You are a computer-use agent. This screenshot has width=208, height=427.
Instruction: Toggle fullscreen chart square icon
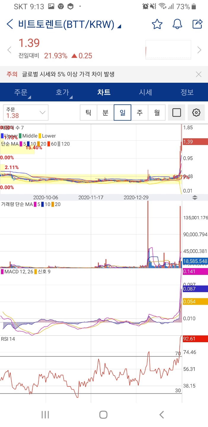tap(177, 112)
